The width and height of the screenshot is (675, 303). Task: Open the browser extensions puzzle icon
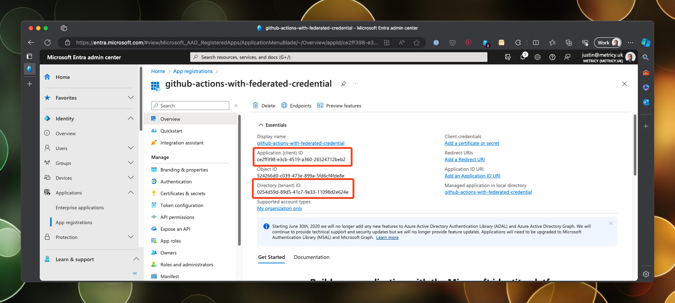[518, 43]
